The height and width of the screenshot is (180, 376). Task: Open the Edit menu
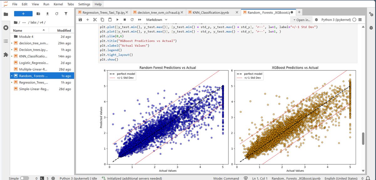25,4
